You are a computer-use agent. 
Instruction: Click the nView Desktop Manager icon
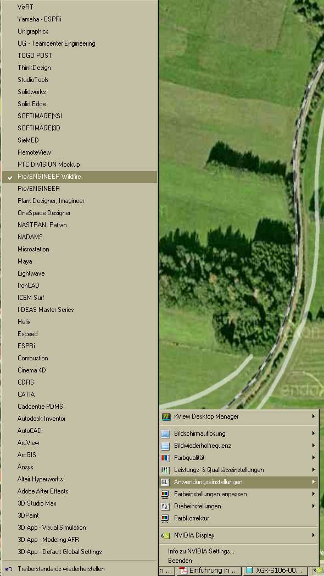166,416
